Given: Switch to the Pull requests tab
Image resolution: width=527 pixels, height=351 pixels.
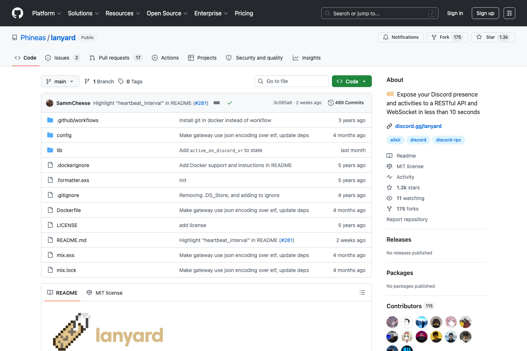Looking at the screenshot, I should tap(114, 57).
